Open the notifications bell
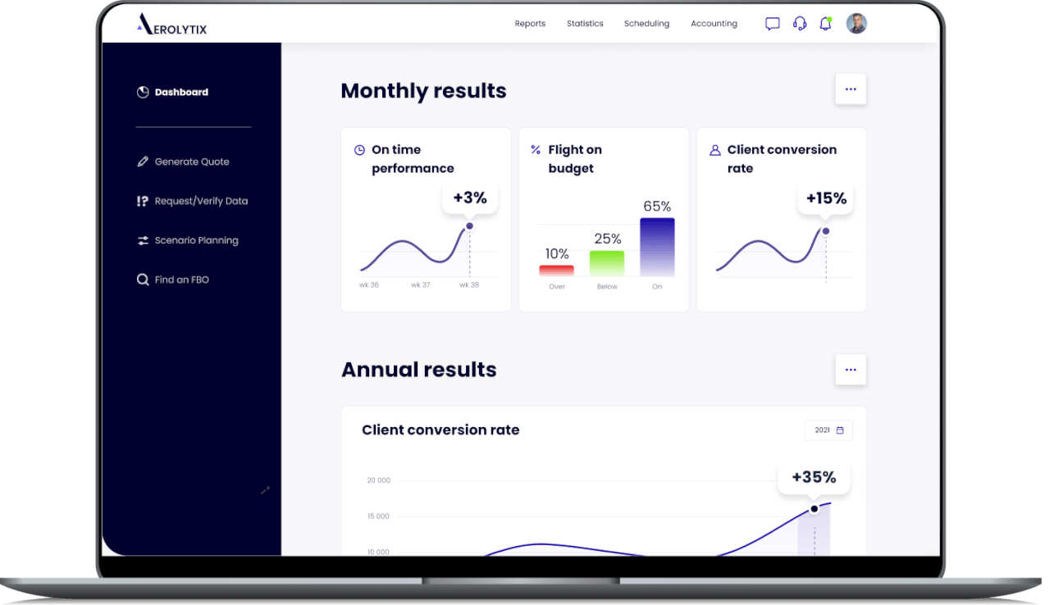Screen dimensions: 1050x605 click(825, 24)
